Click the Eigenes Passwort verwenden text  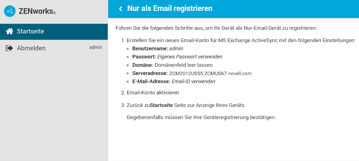(x=195, y=57)
